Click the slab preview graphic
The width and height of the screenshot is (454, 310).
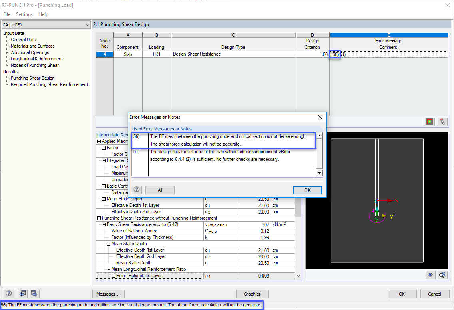click(x=377, y=200)
